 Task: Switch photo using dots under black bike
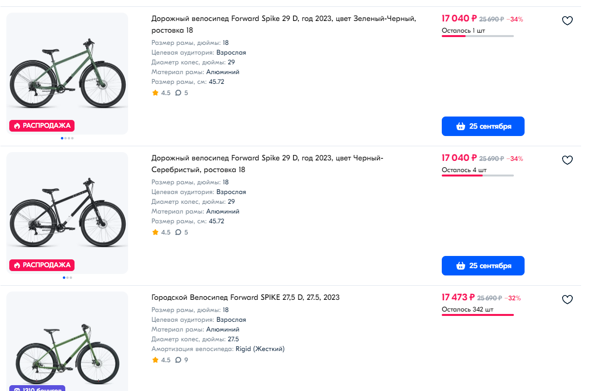point(67,277)
